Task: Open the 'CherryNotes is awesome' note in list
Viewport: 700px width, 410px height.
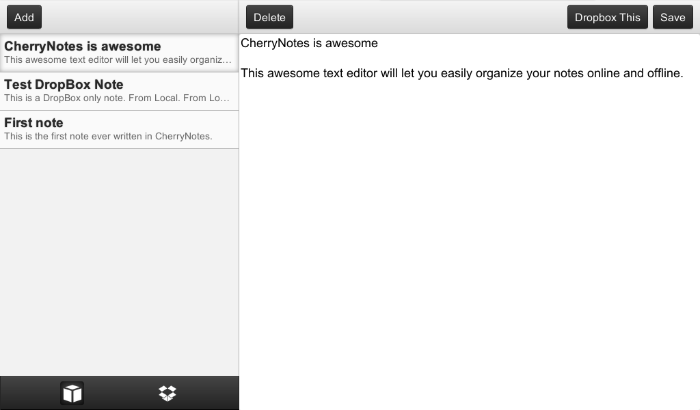Action: click(x=119, y=53)
